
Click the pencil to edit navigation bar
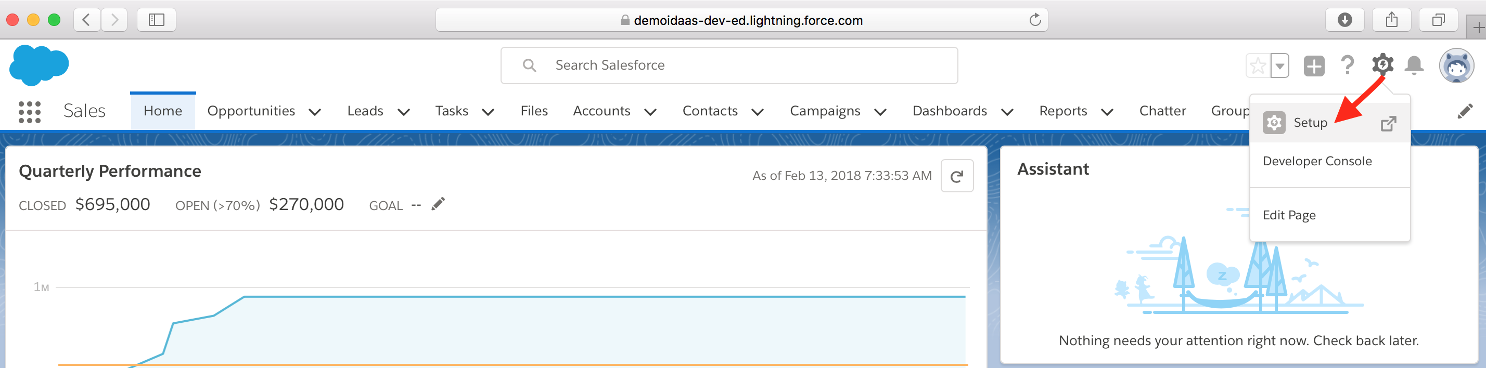click(x=1465, y=111)
